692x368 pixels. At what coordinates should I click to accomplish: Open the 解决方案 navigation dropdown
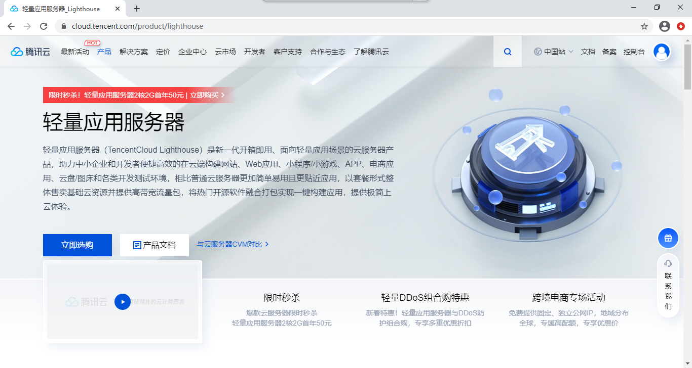tap(133, 51)
